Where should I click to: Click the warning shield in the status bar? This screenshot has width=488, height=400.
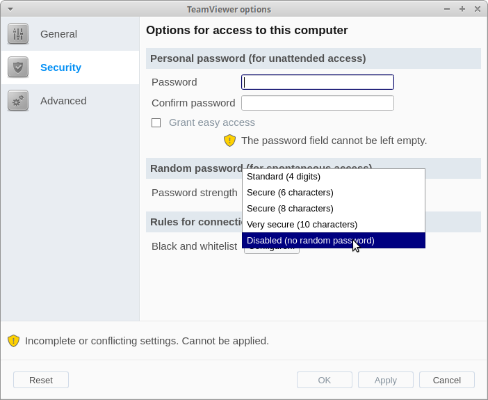(x=14, y=341)
